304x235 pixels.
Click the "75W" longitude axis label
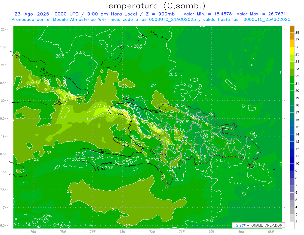point(63,231)
